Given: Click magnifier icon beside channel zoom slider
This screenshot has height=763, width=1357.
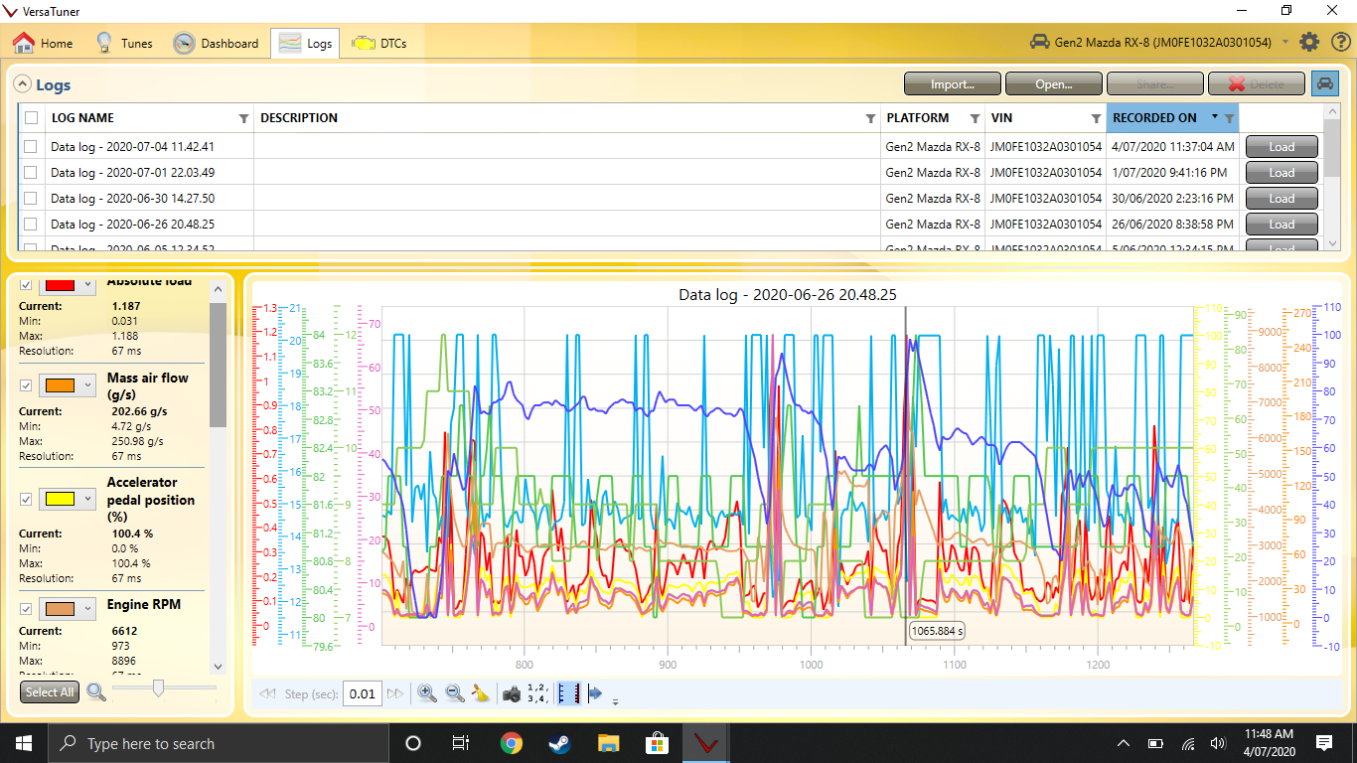Looking at the screenshot, I should (x=96, y=691).
